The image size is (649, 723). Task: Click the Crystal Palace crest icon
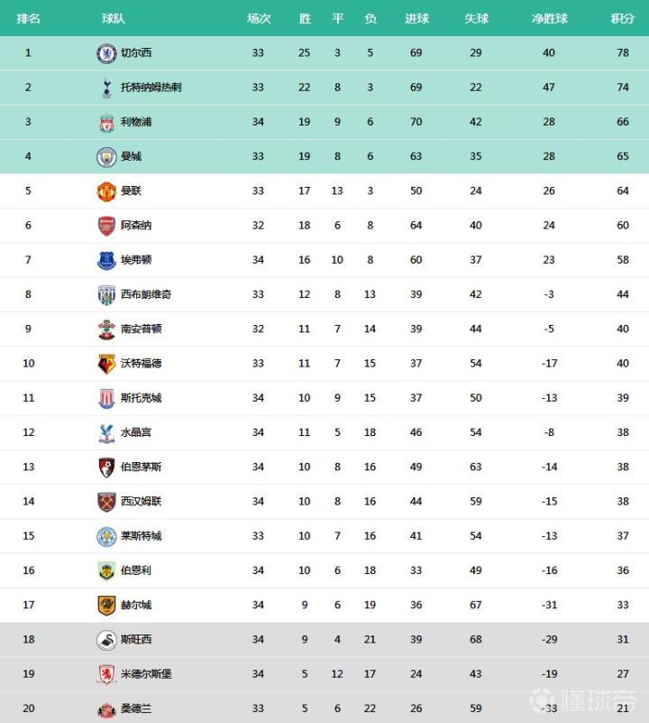(106, 432)
